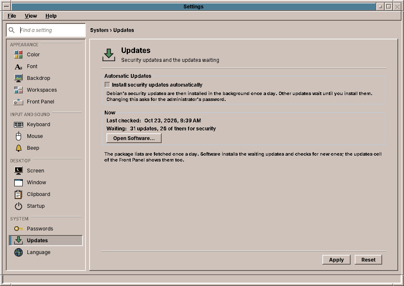
Task: Select the Startup power icon
Action: tap(18, 206)
